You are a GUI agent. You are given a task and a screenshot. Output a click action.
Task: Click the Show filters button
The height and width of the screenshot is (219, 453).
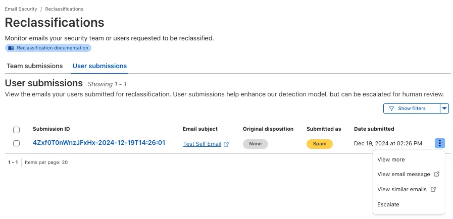(411, 108)
